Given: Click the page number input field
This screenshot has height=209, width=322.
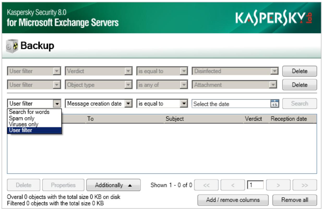Looking at the screenshot, I should (x=255, y=185).
